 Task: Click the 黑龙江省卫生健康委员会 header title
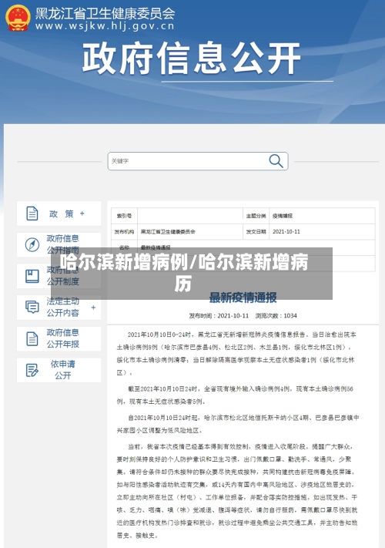click(105, 13)
